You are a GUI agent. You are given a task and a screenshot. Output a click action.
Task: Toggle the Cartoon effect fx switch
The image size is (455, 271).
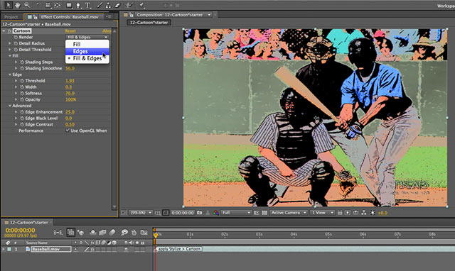(9, 31)
